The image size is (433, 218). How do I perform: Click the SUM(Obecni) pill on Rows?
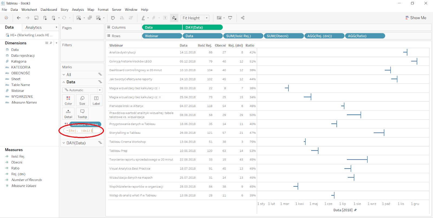pyautogui.click(x=283, y=36)
